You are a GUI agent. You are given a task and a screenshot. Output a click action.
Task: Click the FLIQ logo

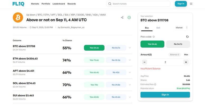pyautogui.click(x=18, y=4)
